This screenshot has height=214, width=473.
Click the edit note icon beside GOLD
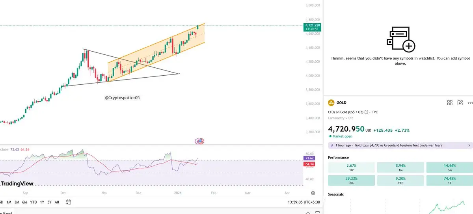pos(460,103)
